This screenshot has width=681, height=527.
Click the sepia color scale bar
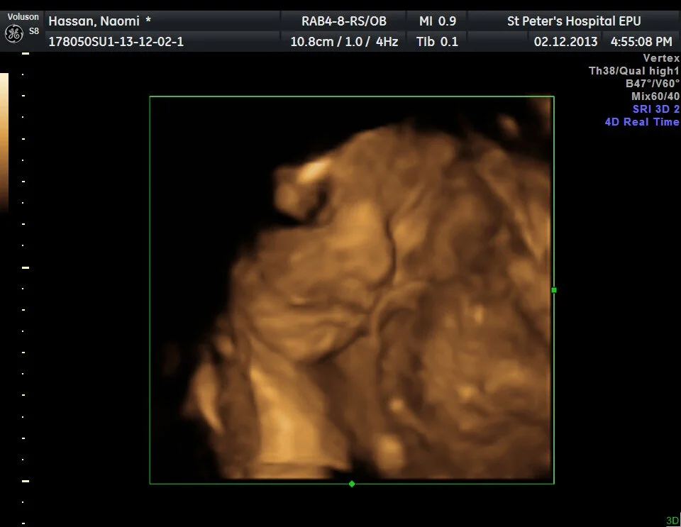[x=4, y=143]
